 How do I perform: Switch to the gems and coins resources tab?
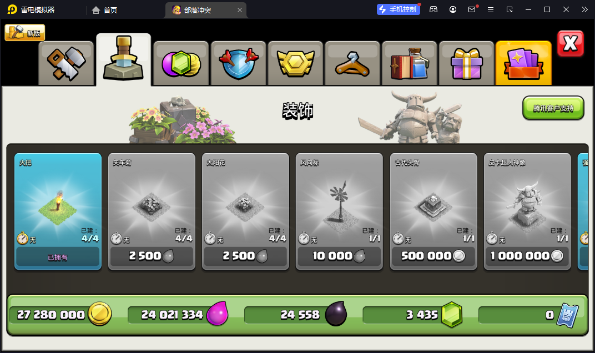pyautogui.click(x=181, y=63)
